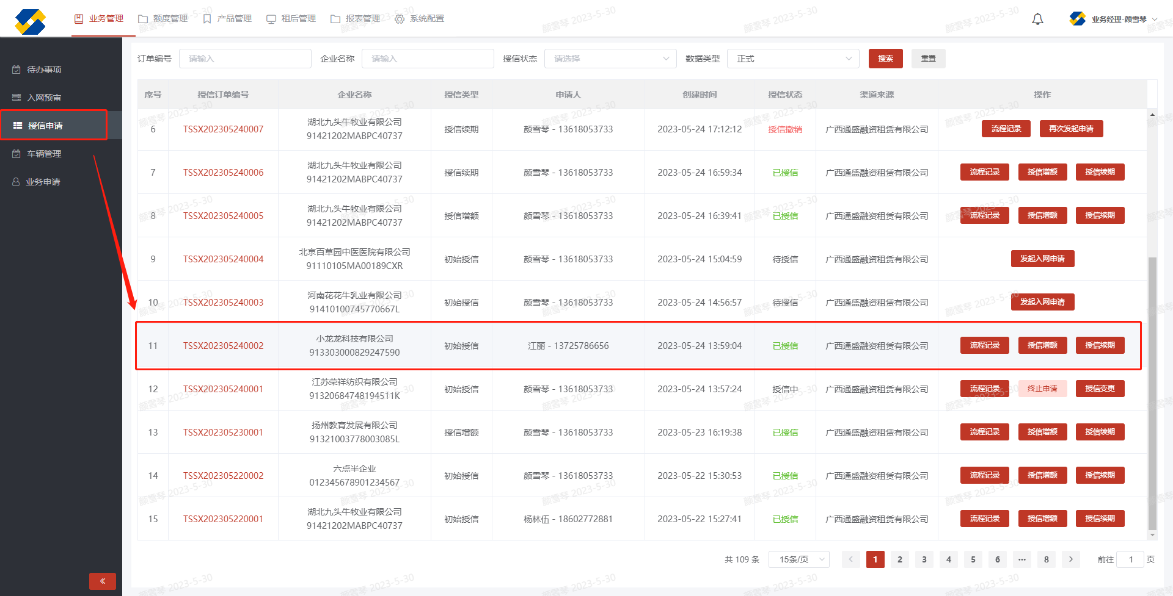Click the 系统配置 gear icon
The height and width of the screenshot is (596, 1173).
pyautogui.click(x=400, y=19)
